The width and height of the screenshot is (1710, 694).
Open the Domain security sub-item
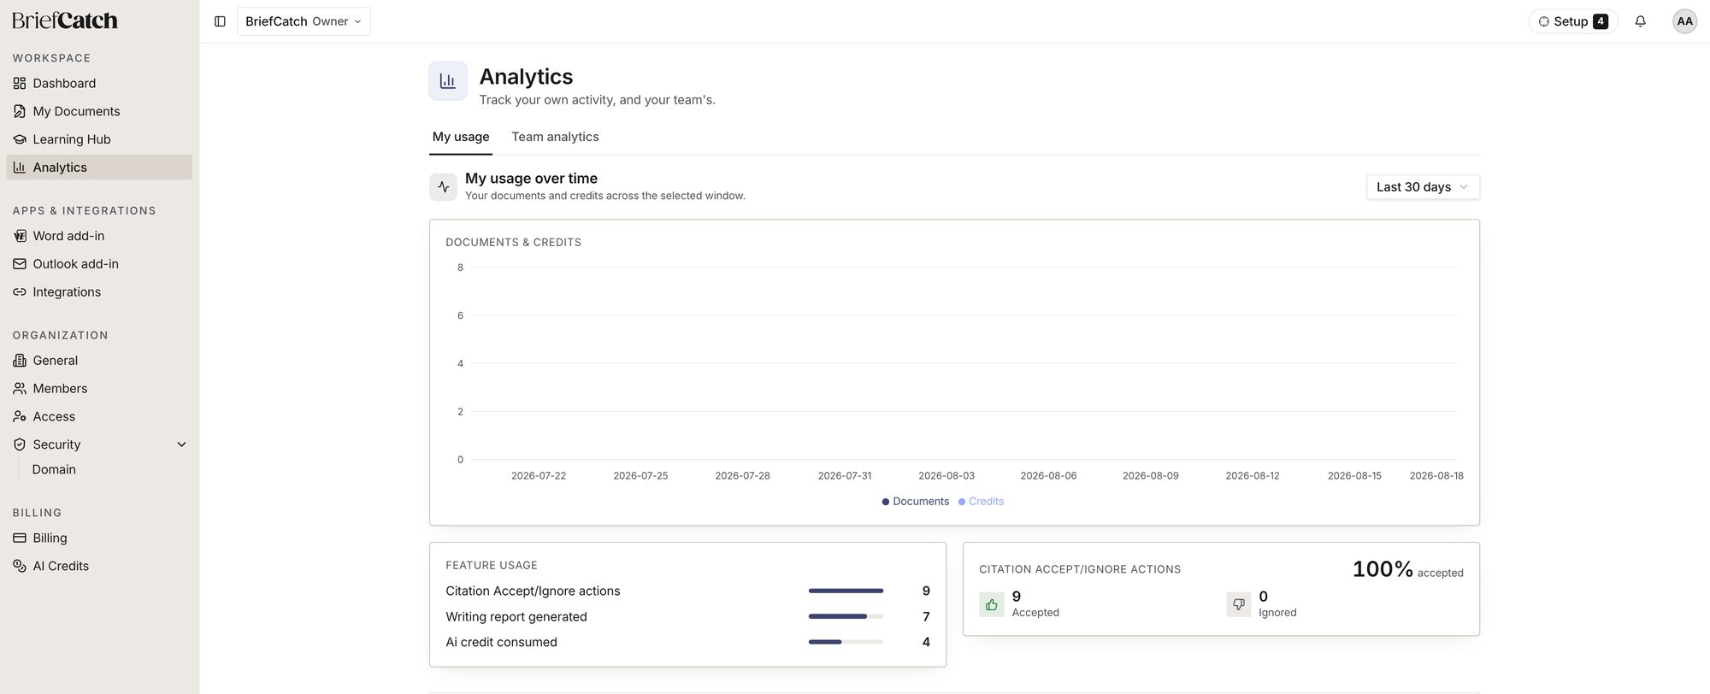(54, 469)
